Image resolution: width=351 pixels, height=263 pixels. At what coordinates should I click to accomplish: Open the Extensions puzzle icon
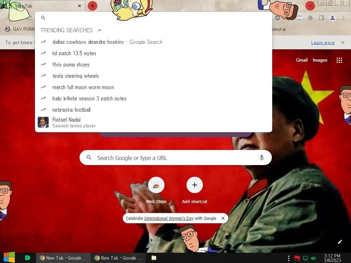click(x=311, y=18)
